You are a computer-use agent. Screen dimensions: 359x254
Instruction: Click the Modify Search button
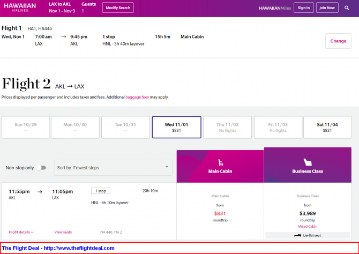[x=118, y=8]
